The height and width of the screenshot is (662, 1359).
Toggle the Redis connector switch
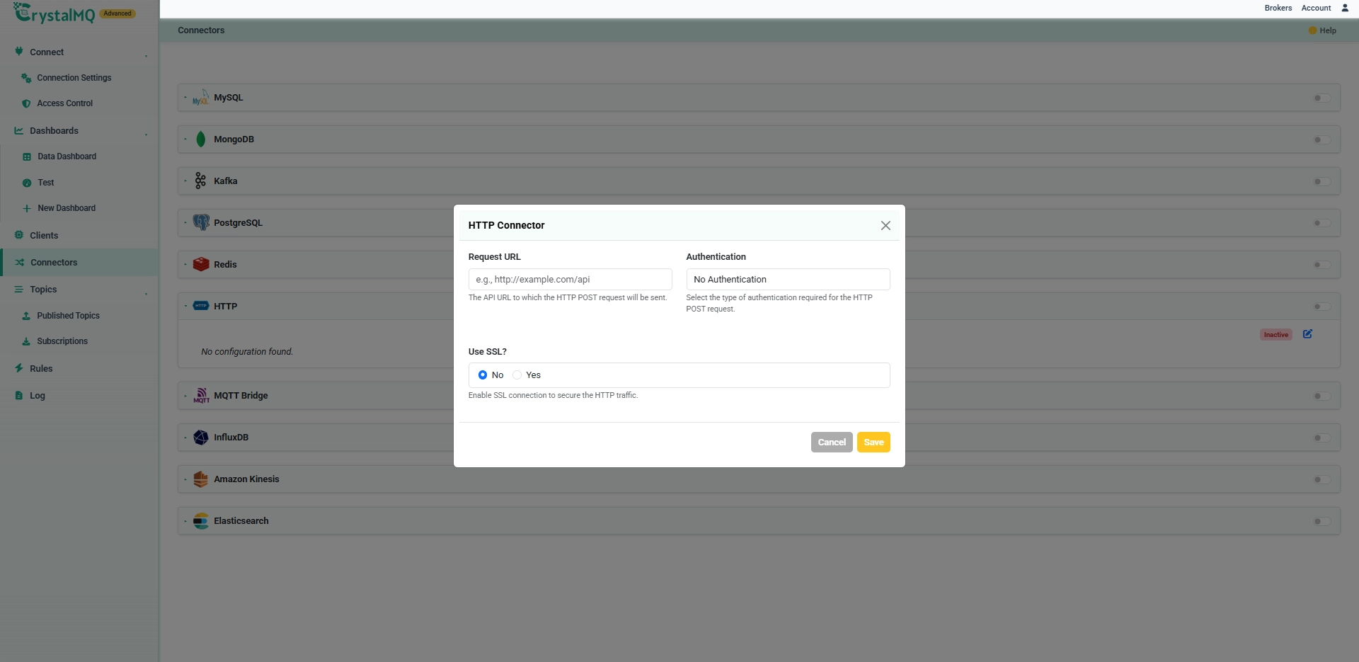(1321, 265)
